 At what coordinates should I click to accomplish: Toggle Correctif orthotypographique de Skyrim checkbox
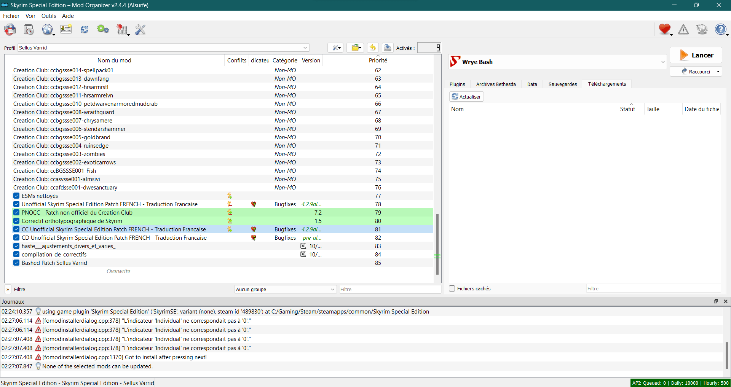tap(16, 221)
